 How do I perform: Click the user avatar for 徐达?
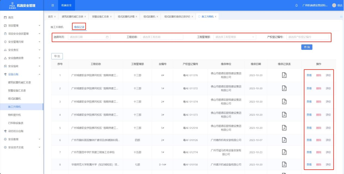click(x=334, y=5)
